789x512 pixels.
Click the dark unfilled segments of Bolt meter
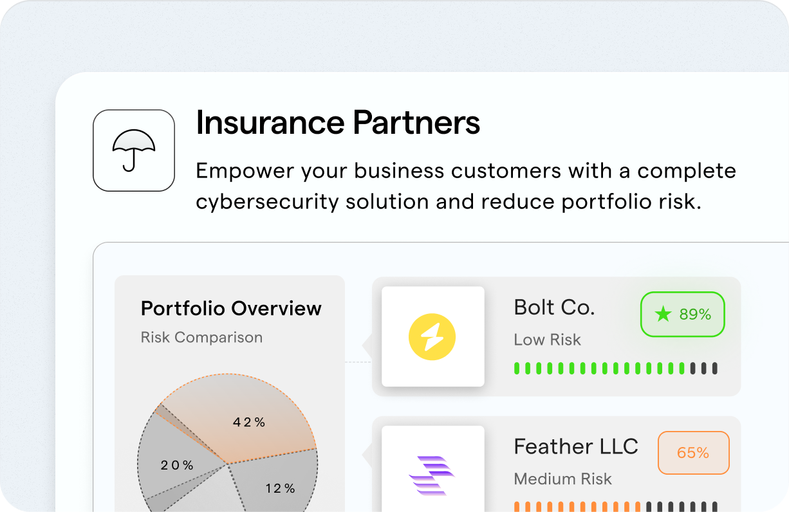click(x=703, y=369)
